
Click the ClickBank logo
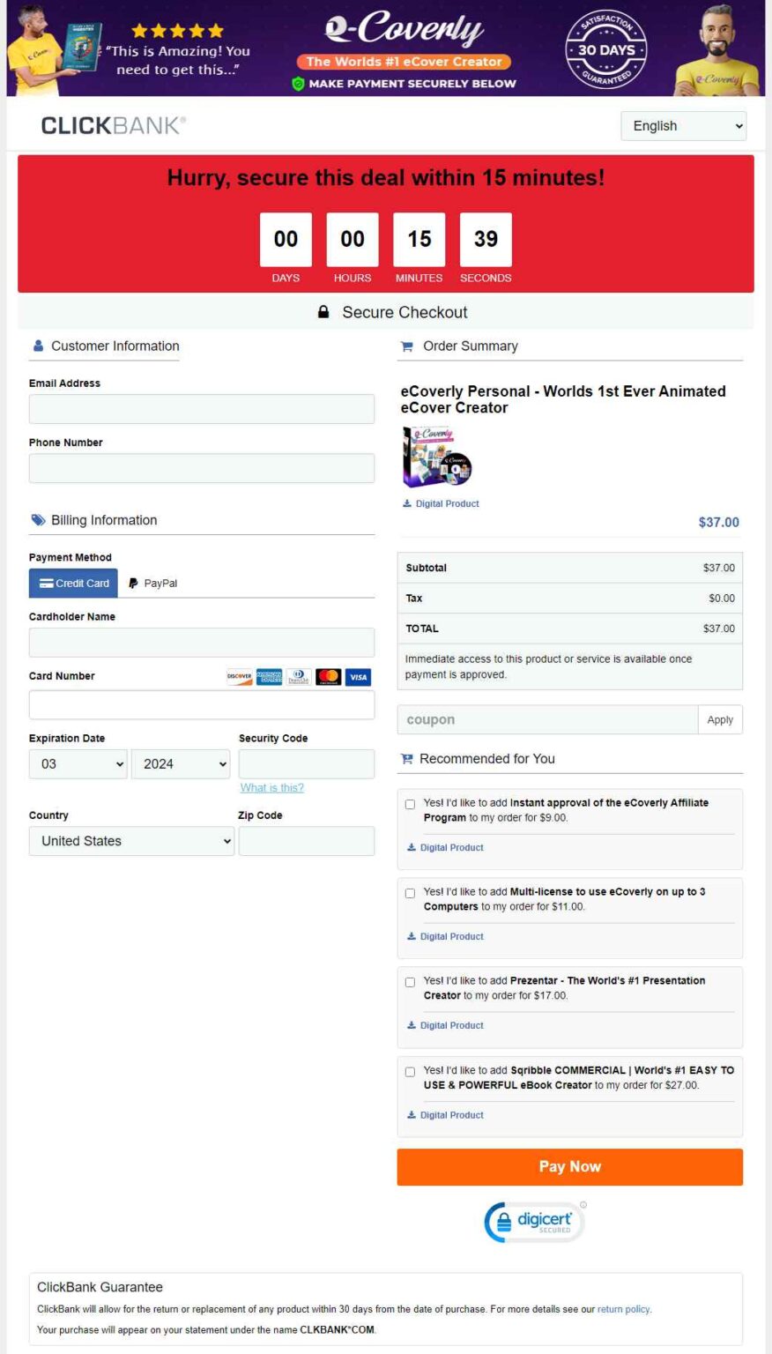click(x=114, y=125)
